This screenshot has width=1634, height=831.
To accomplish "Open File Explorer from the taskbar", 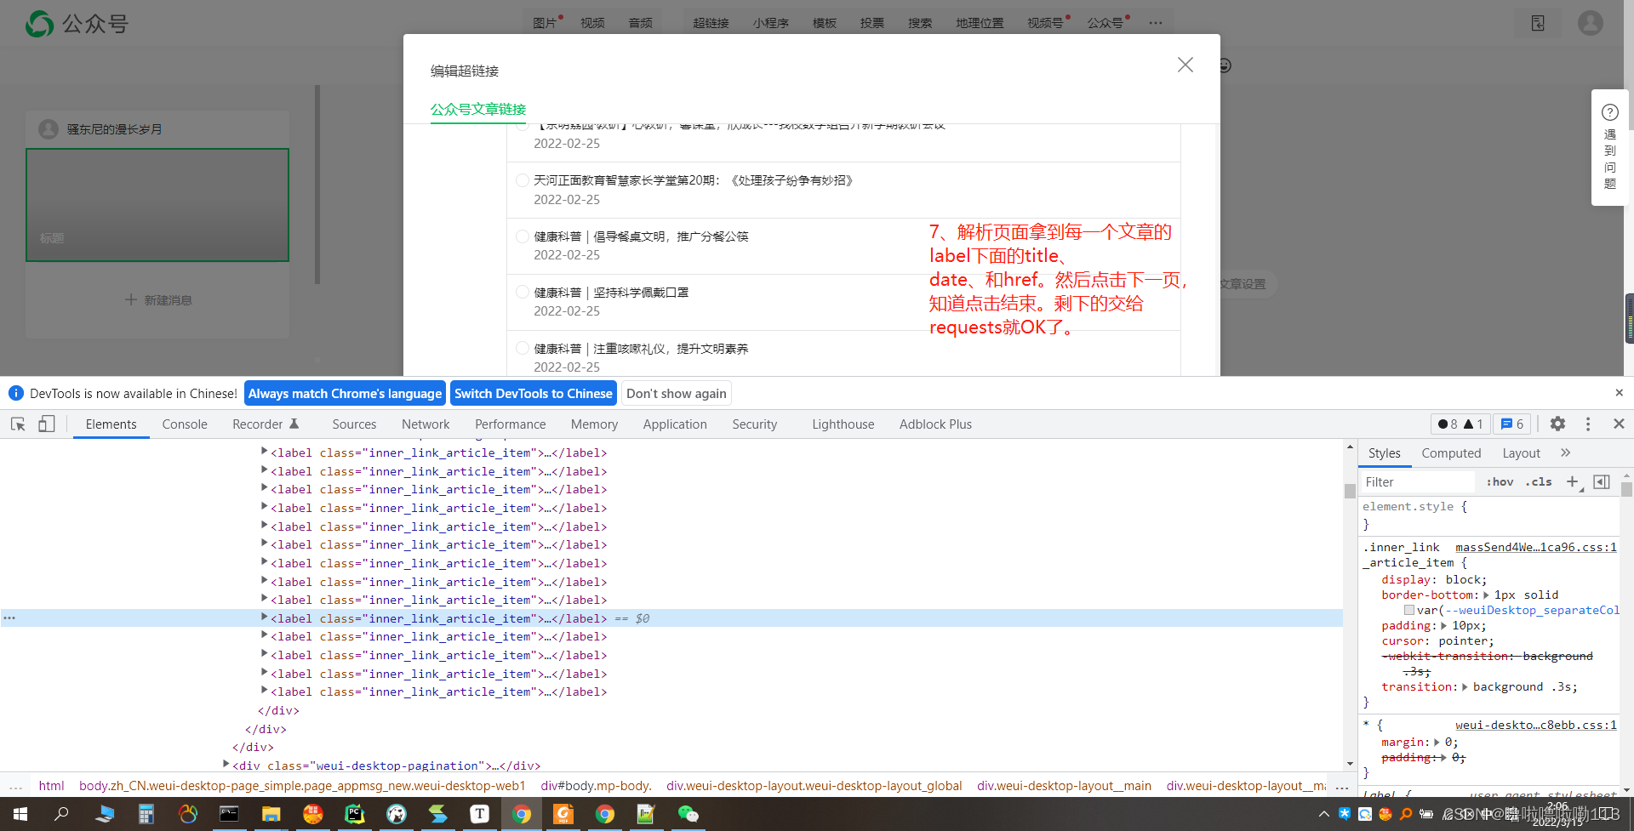I will click(271, 814).
